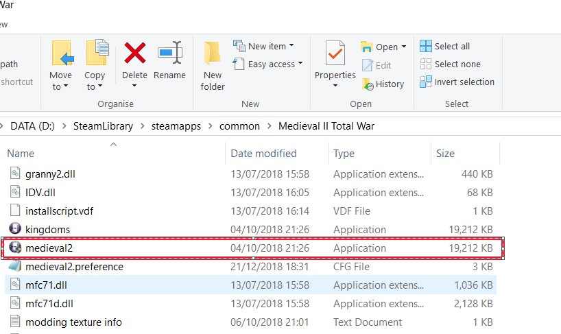This screenshot has height=334, width=561.
Task: Select the medieval2.preference file name
Action: pos(75,267)
